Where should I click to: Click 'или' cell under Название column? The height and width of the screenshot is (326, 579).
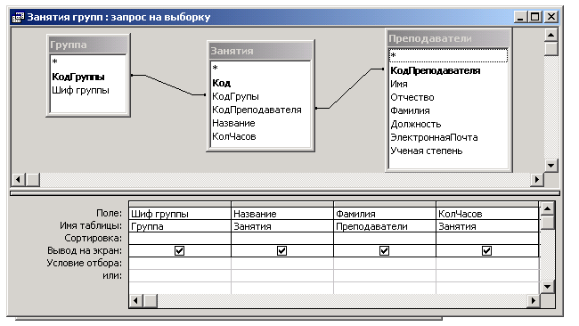(x=282, y=276)
